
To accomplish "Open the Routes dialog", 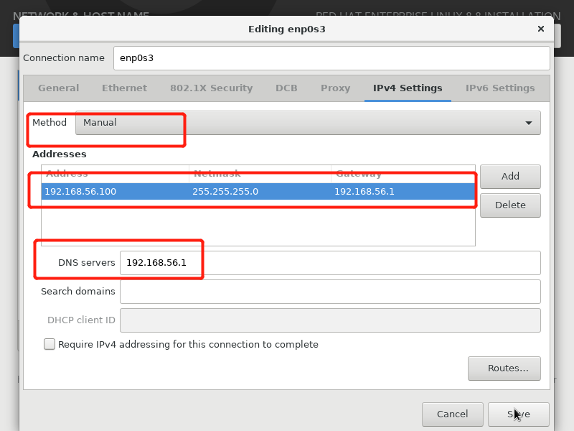I will click(x=504, y=368).
